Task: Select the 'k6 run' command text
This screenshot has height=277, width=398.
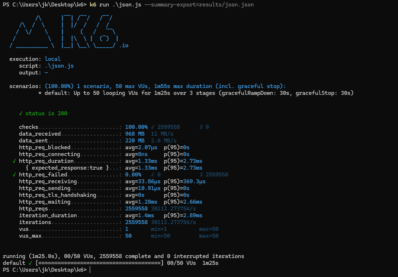Action: [x=98, y=5]
